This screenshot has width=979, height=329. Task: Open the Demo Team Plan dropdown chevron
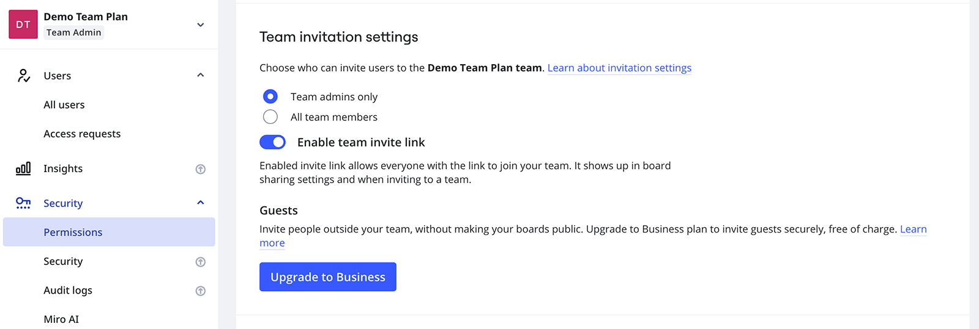(200, 25)
